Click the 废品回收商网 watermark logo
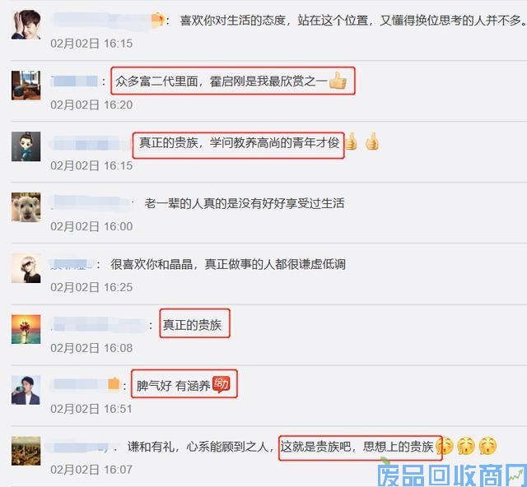The height and width of the screenshot is (487, 527). [x=452, y=475]
